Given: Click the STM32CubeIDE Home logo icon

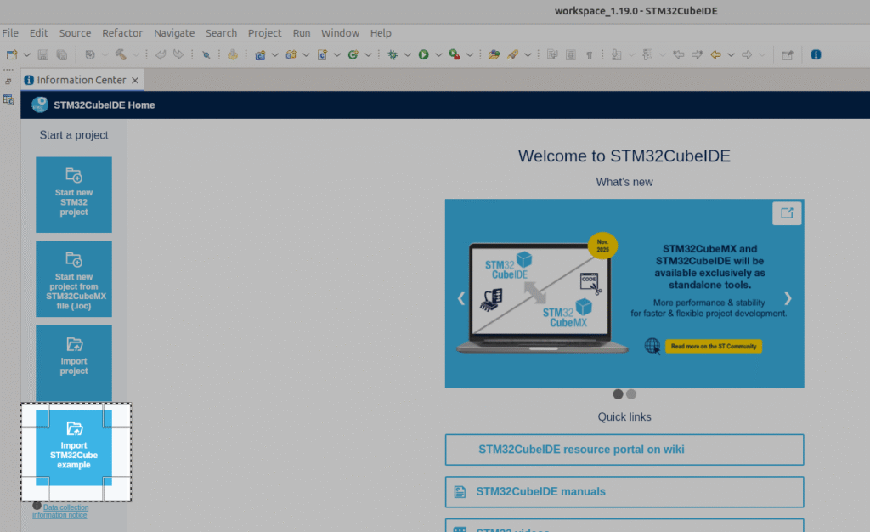Looking at the screenshot, I should click(39, 105).
